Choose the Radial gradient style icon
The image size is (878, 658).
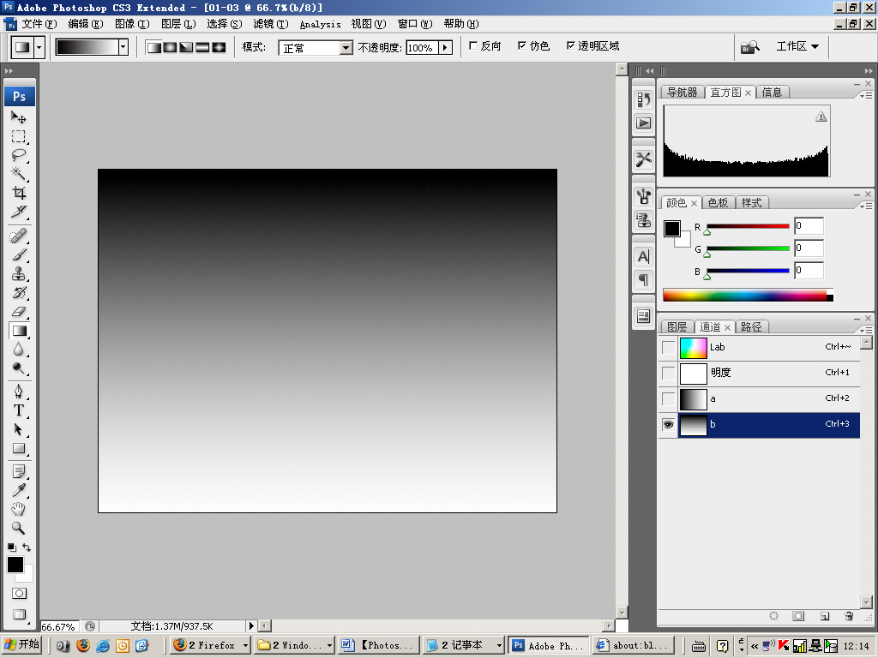pyautogui.click(x=171, y=48)
